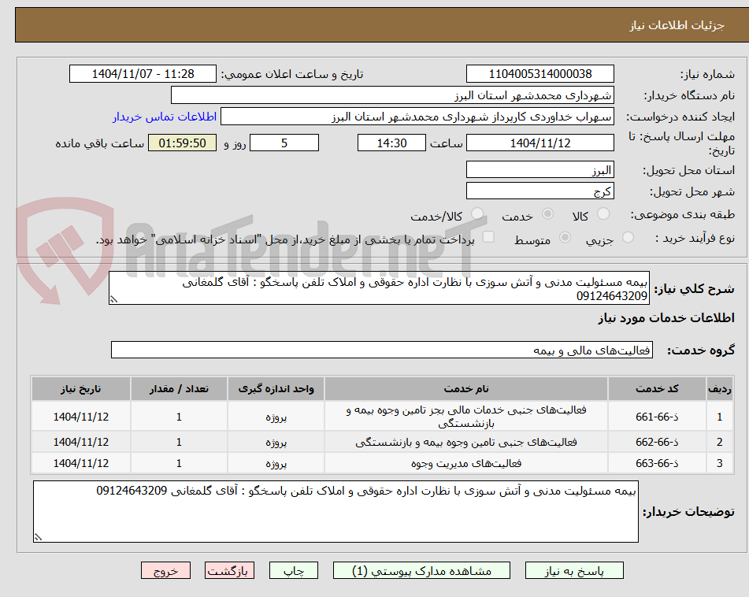Click service code ذ-66-662 cell
Image resolution: width=749 pixels, height=597 pixels.
(657, 443)
